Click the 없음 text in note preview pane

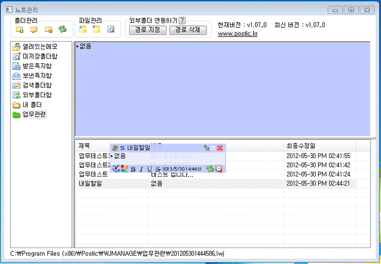click(85, 46)
